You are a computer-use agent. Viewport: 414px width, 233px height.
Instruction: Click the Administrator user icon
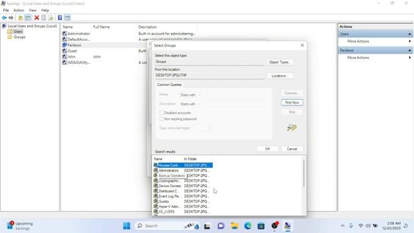(x=65, y=34)
